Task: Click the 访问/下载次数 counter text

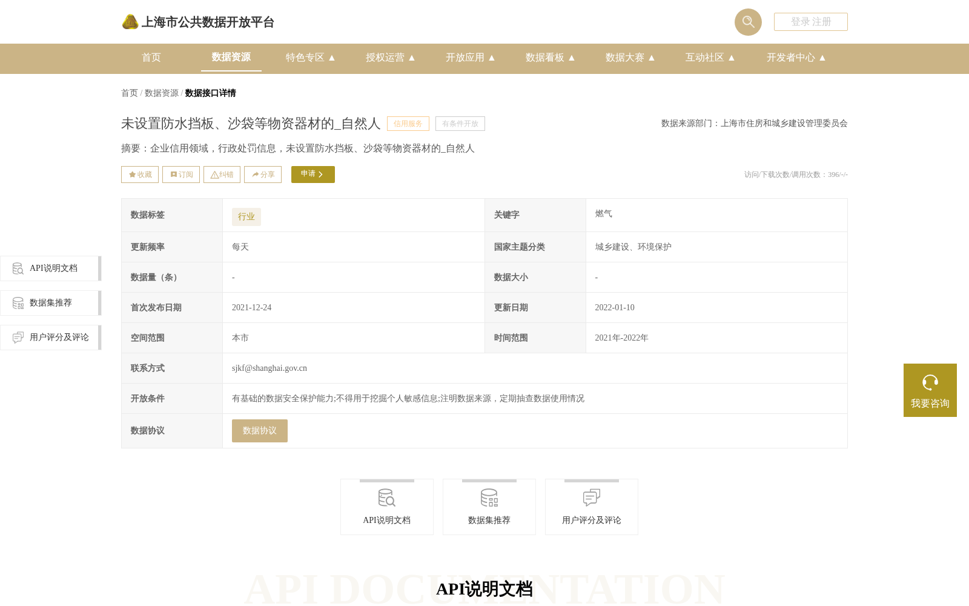Action: pyautogui.click(x=796, y=175)
